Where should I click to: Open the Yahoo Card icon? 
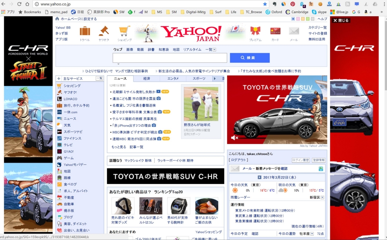[x=275, y=31]
